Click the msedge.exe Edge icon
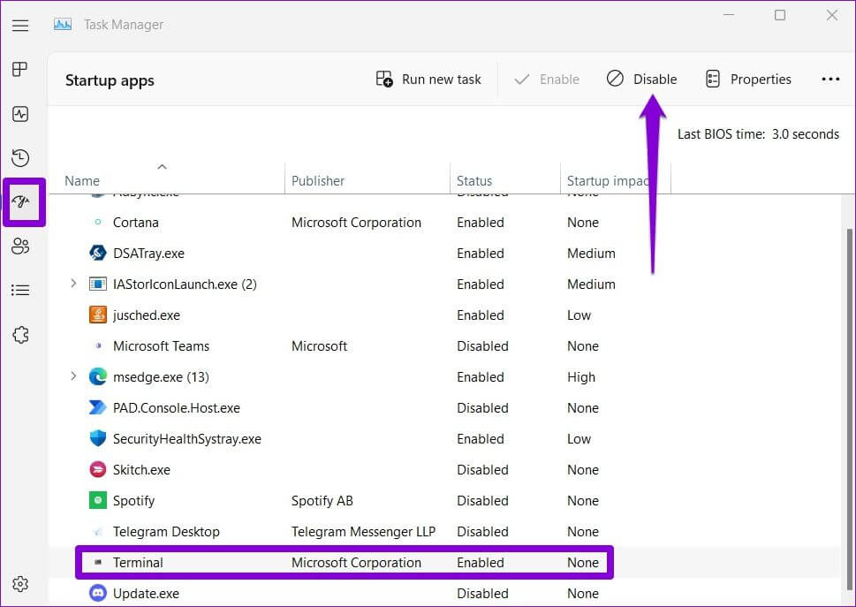 (x=98, y=376)
